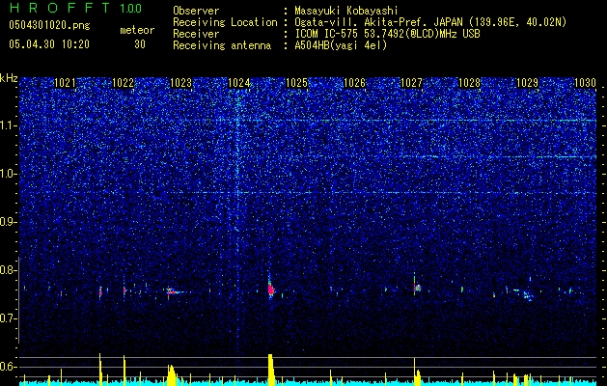Click the 1030 time marker
Image resolution: width=607 pixels, height=386 pixels.
click(x=585, y=82)
